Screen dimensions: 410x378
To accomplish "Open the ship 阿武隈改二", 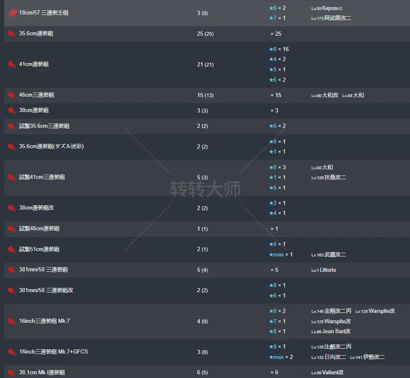I will tap(338, 18).
